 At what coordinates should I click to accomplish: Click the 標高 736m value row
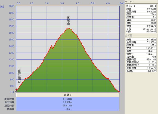coord(141,14)
